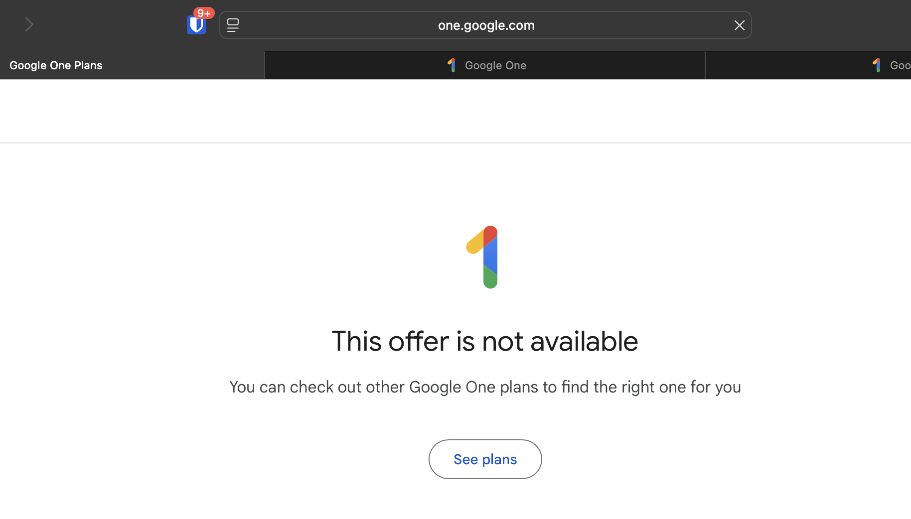Screen dimensions: 911x519
Task: Click the See plans button
Action: (485, 459)
